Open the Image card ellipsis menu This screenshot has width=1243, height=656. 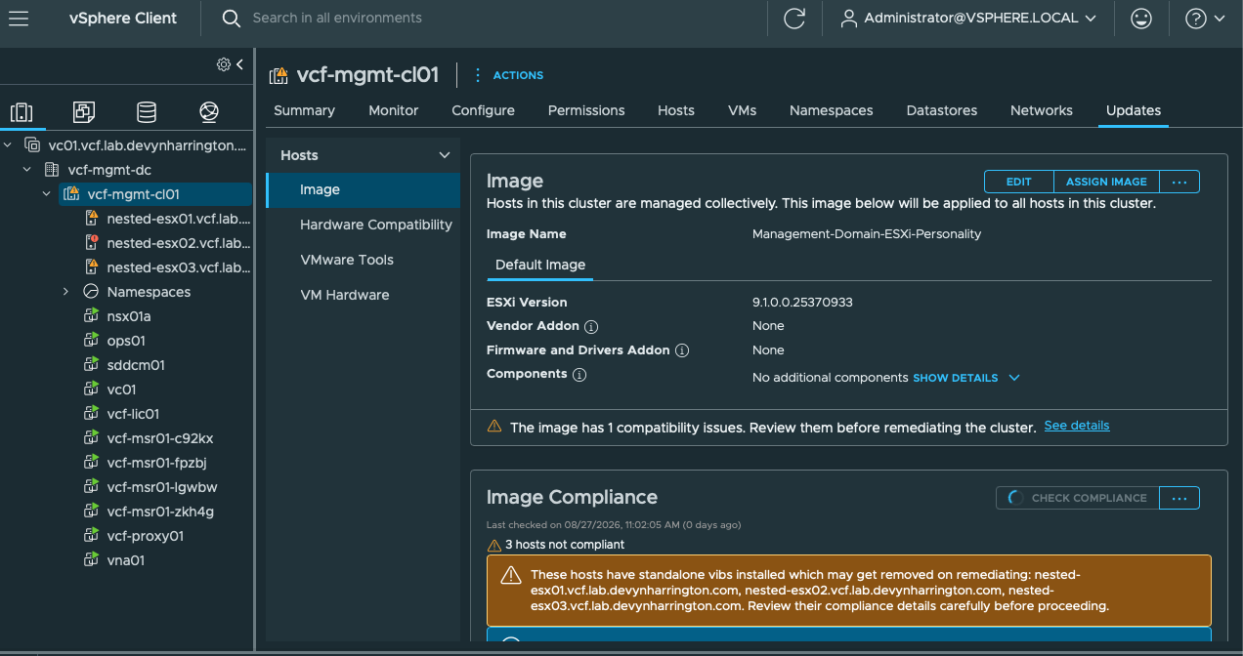(x=1179, y=182)
